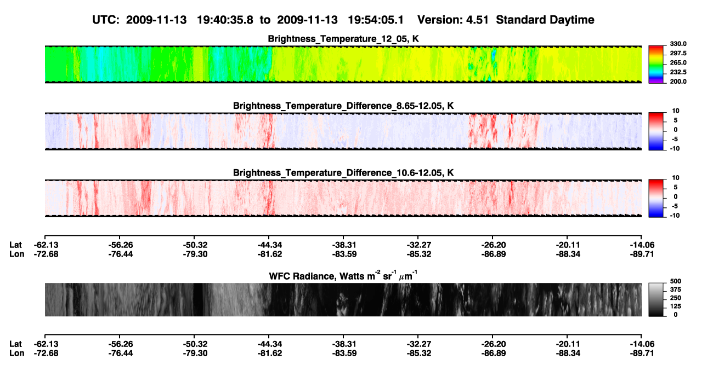713x365 pixels.
Task: Click the start time "19:40:35.8" in the title
Action: point(226,20)
